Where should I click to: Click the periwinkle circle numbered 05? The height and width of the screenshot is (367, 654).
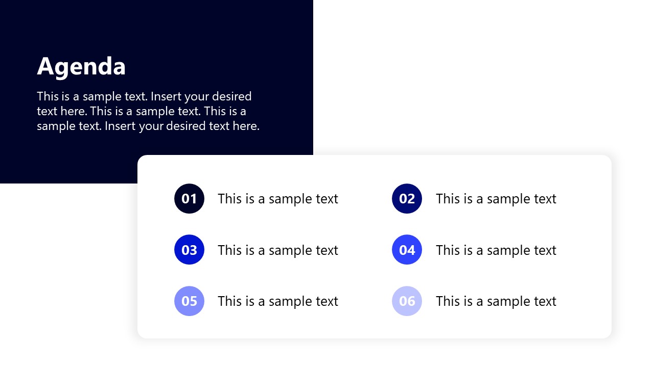[189, 301]
